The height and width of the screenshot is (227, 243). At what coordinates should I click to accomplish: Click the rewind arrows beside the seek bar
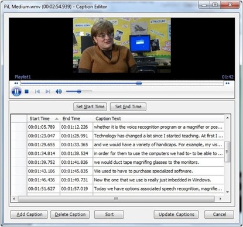coord(16,84)
